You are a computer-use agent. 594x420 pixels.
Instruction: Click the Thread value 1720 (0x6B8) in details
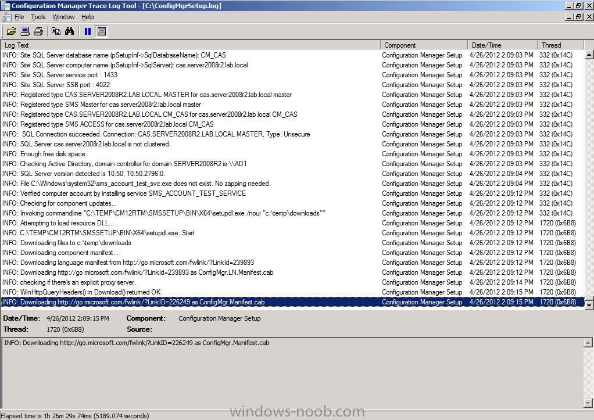65,329
